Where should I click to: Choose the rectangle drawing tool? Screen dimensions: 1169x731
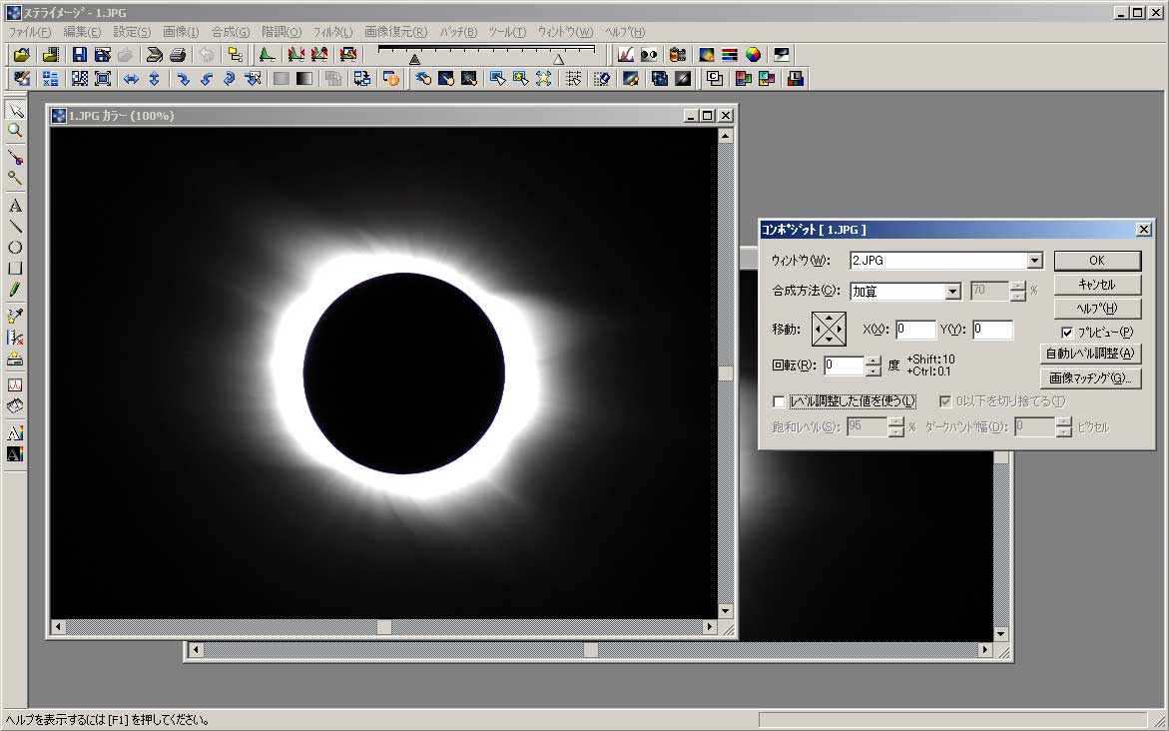coord(15,269)
